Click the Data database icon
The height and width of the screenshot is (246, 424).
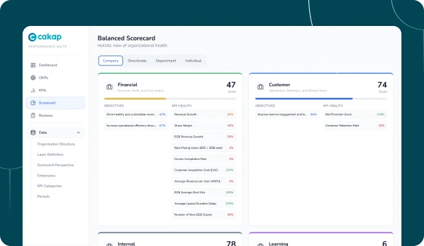(33, 133)
